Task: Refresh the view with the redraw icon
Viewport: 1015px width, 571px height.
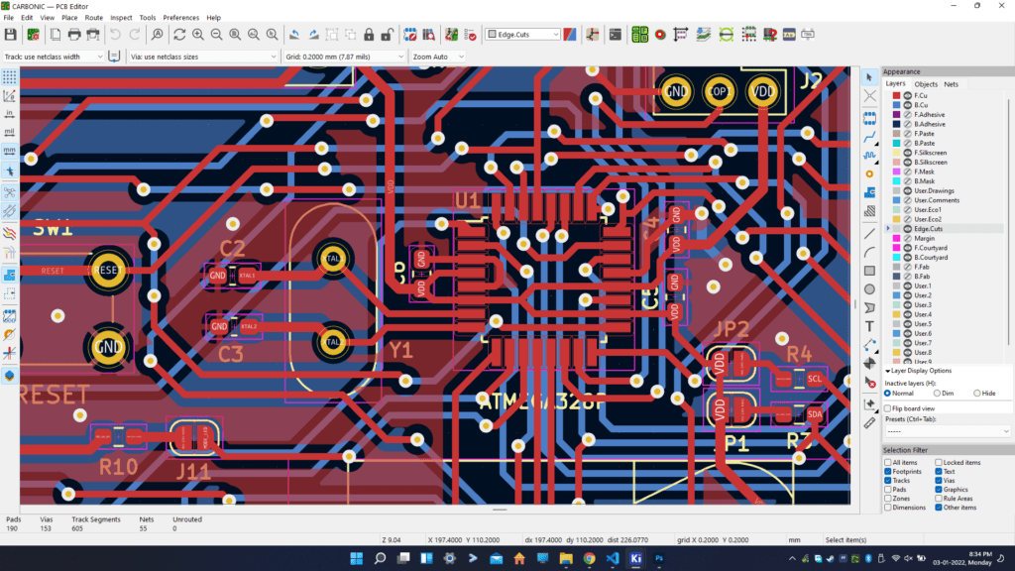Action: (x=179, y=35)
